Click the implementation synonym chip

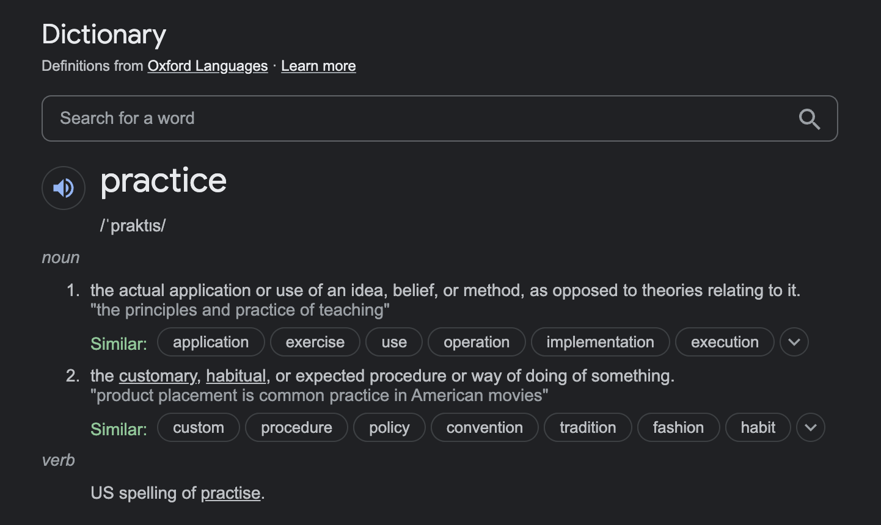click(600, 342)
